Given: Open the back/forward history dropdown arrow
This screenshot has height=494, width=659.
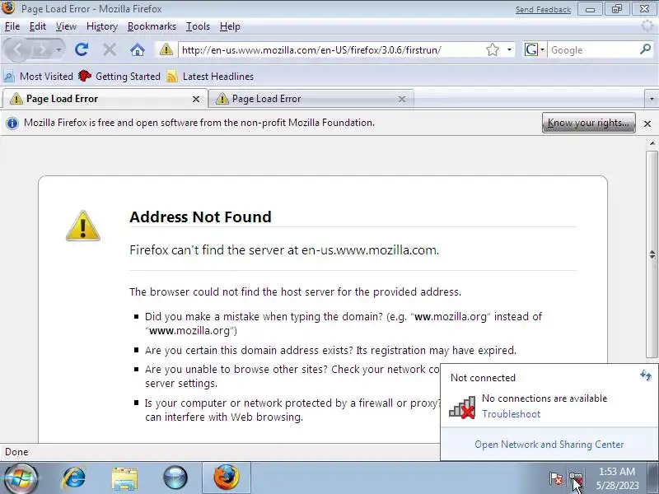Looking at the screenshot, I should click(x=59, y=50).
